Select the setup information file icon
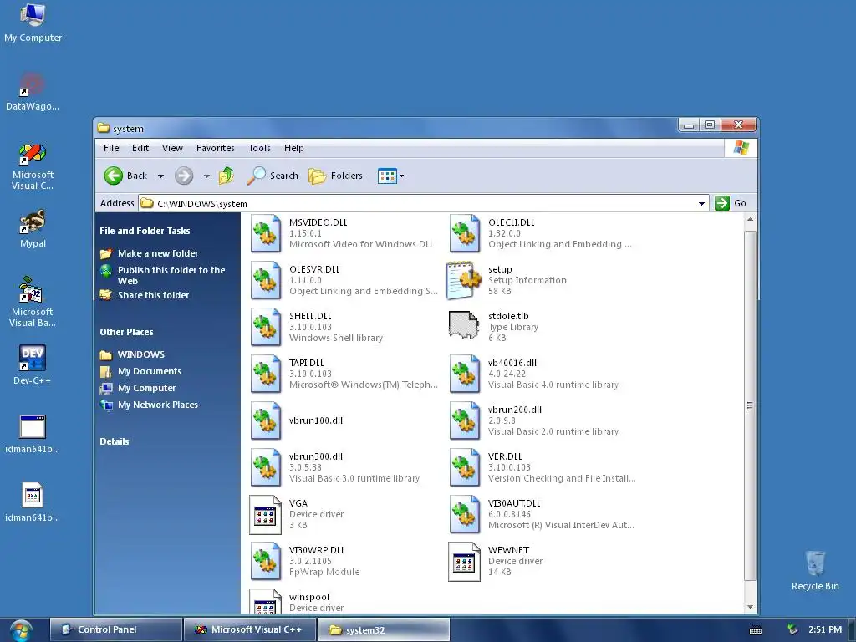This screenshot has height=642, width=856. (464, 281)
